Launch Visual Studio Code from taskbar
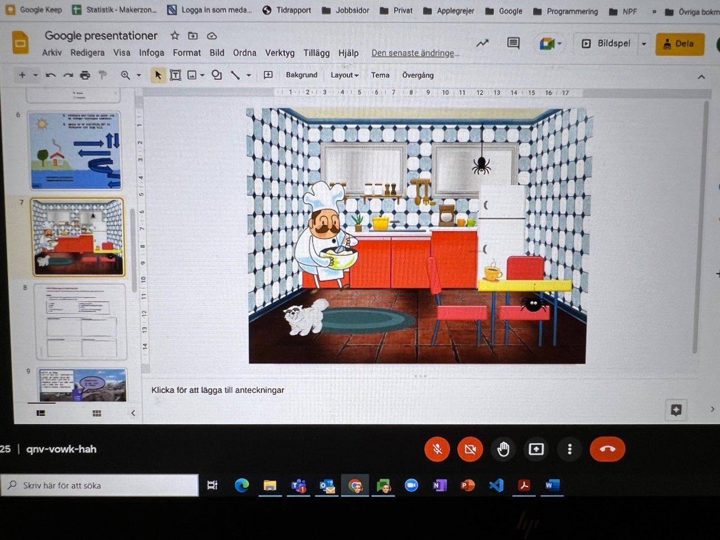This screenshot has height=540, width=720. 496,485
